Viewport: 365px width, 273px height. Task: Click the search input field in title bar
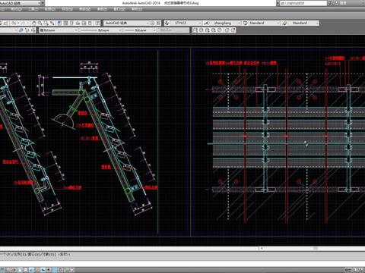(x=303, y=3)
